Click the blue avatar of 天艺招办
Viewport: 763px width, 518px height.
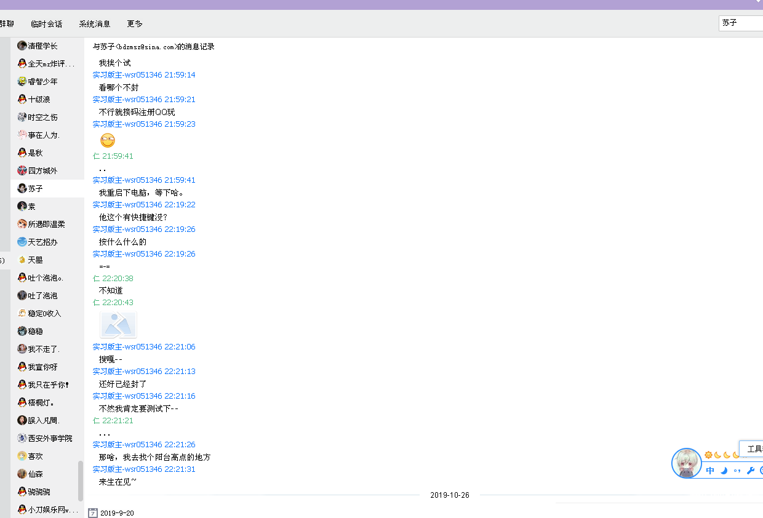coord(22,242)
